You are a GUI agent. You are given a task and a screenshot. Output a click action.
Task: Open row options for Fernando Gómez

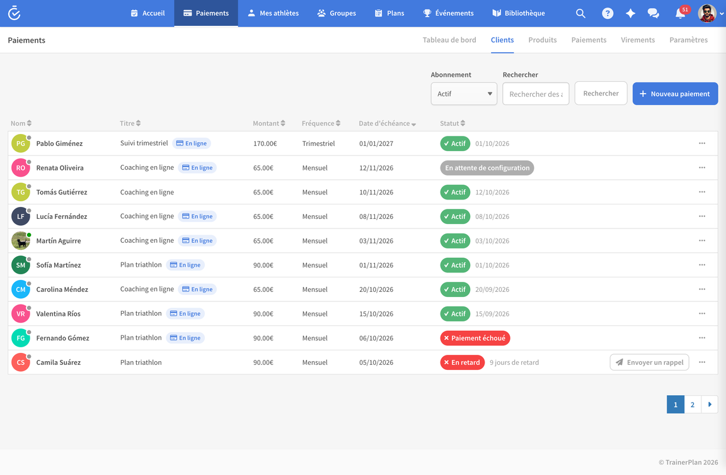pos(702,338)
